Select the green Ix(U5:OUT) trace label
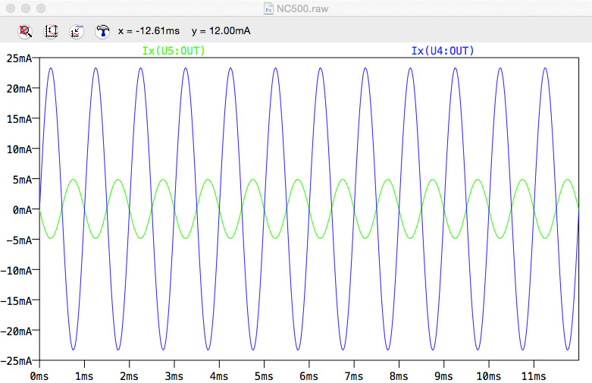This screenshot has width=592, height=383. pyautogui.click(x=174, y=51)
